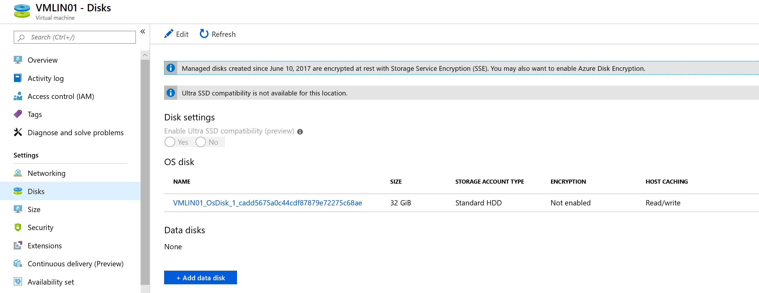Screen dimensions: 759x293
Task: Open the Overview icon in the sidebar
Action: pyautogui.click(x=18, y=60)
